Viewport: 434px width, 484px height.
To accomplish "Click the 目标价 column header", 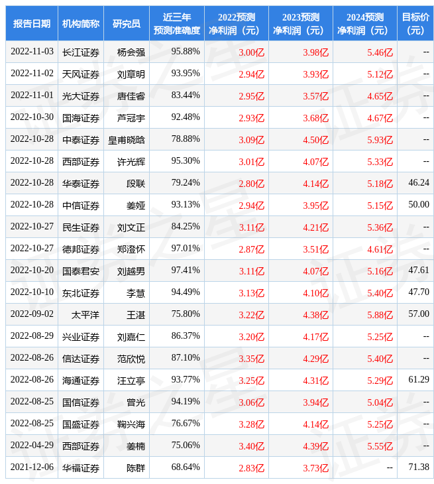I will pos(415,23).
